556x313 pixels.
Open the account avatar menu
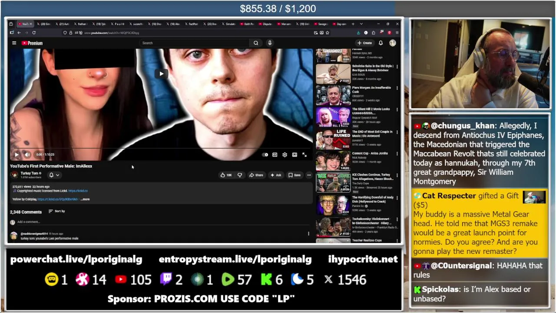393,43
